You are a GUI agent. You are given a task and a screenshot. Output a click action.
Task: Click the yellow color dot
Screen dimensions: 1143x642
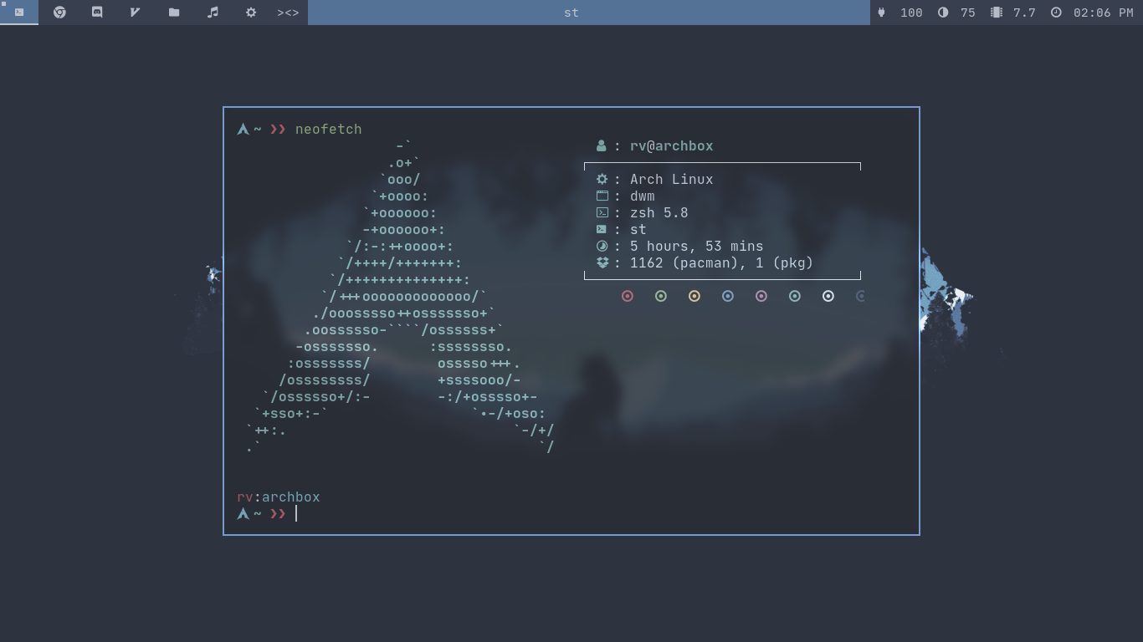pos(695,296)
